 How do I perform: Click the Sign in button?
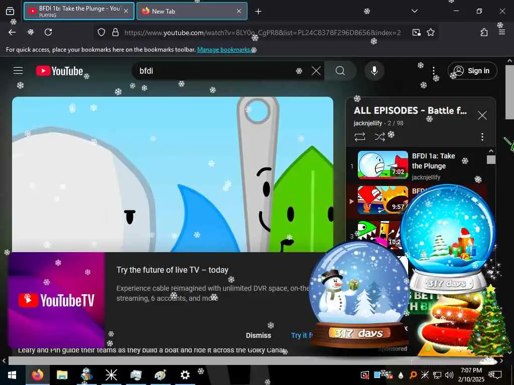coord(472,71)
